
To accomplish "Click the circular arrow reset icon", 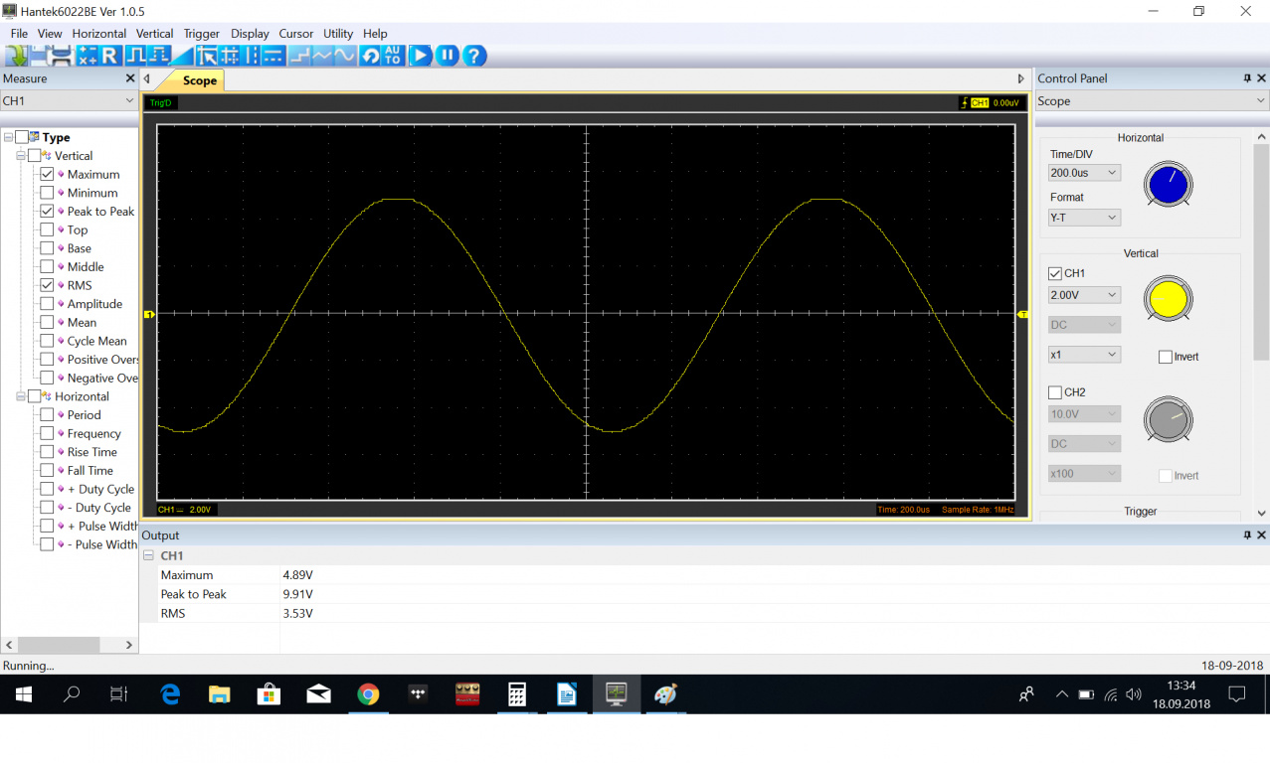I will (370, 56).
